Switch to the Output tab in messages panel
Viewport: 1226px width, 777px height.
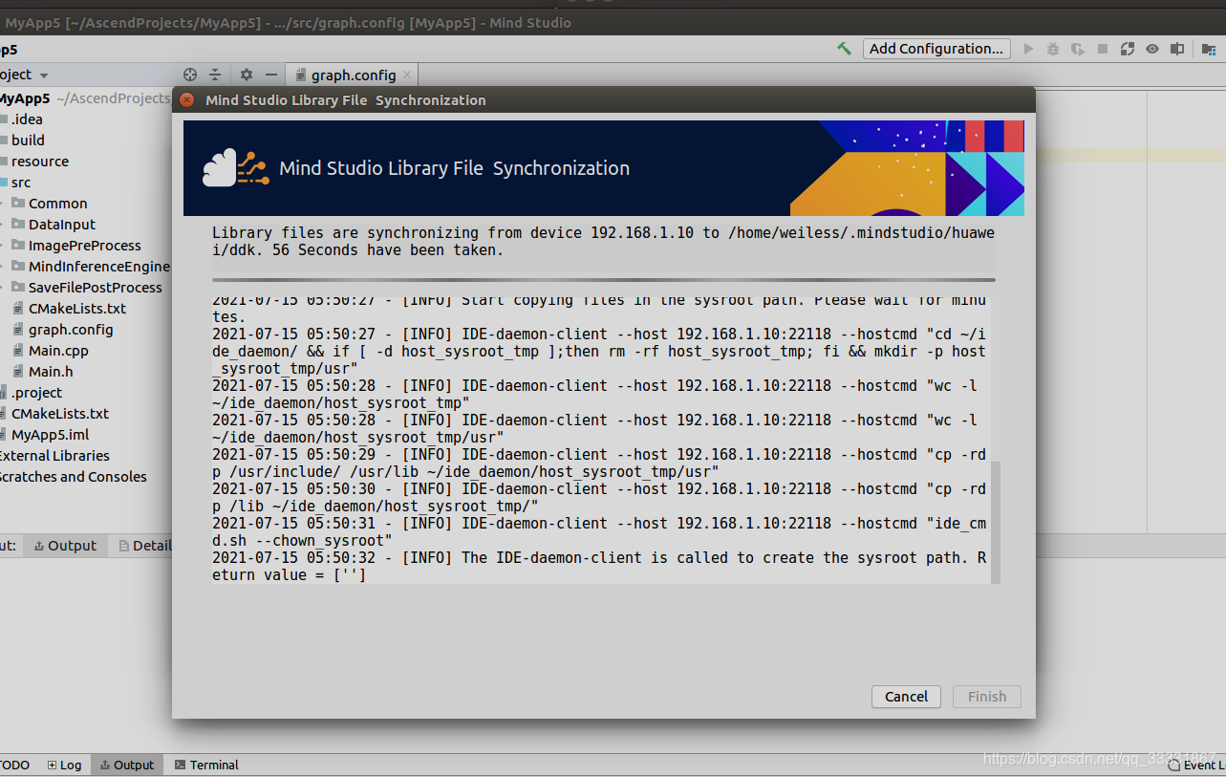point(65,546)
